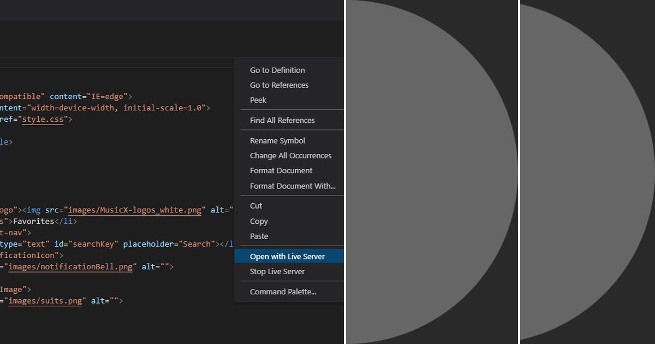Screen dimensions: 655x344
Task: Open the Peek submenu
Action: coord(258,100)
